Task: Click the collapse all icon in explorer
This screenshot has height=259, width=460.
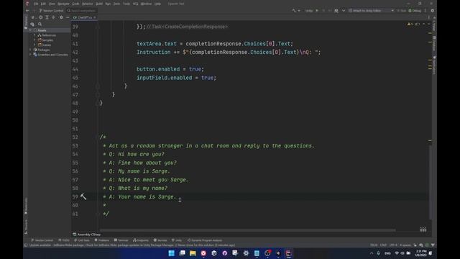Action: (53, 17)
